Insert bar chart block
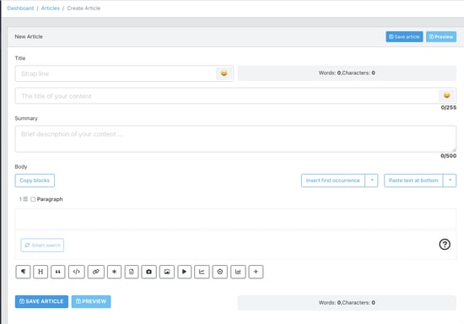464x324 pixels. click(x=238, y=272)
